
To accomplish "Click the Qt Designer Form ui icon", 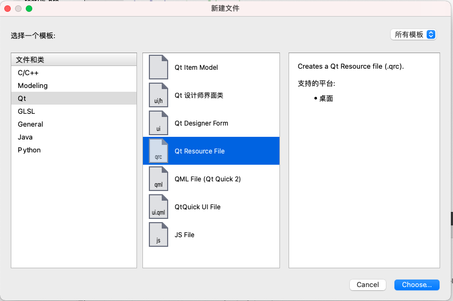I will click(158, 123).
